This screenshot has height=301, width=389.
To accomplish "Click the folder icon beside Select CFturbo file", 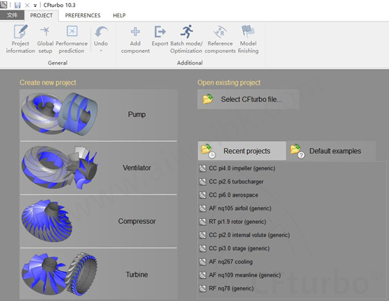I will tap(208, 99).
